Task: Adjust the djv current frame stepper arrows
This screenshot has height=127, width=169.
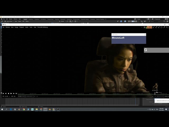Action: pyautogui.click(x=25, y=96)
